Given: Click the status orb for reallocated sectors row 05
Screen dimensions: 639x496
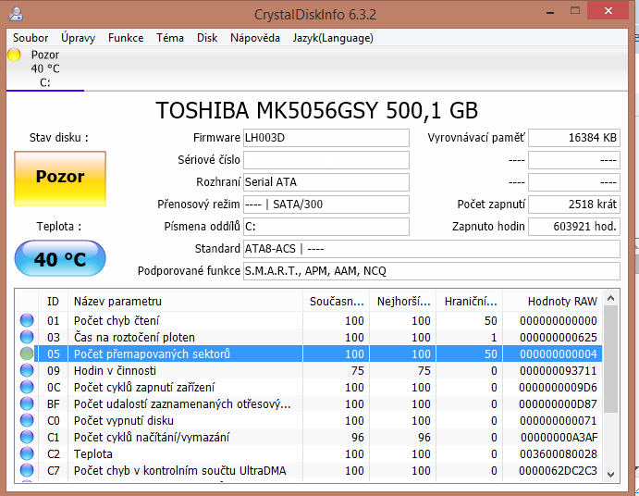Looking at the screenshot, I should pos(27,354).
